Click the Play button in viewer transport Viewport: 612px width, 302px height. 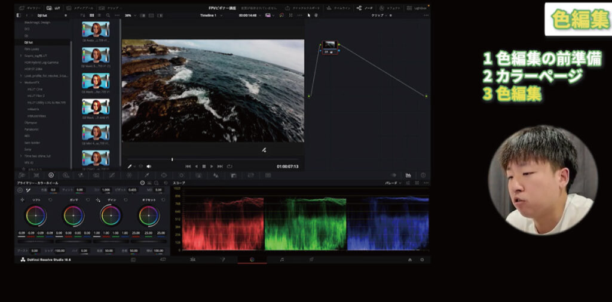pos(212,167)
